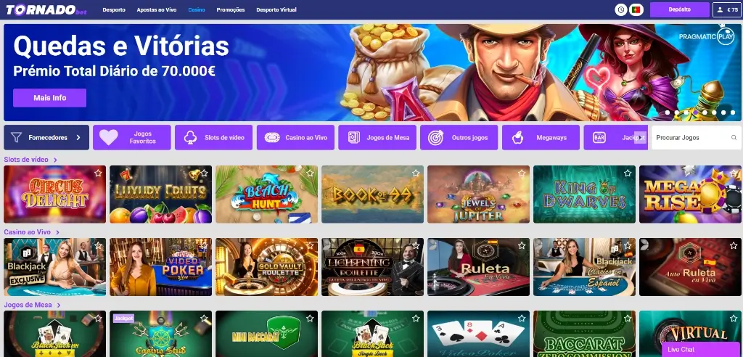Expand the Fornecedores providers filter
Image resolution: width=743 pixels, height=357 pixels.
click(46, 137)
